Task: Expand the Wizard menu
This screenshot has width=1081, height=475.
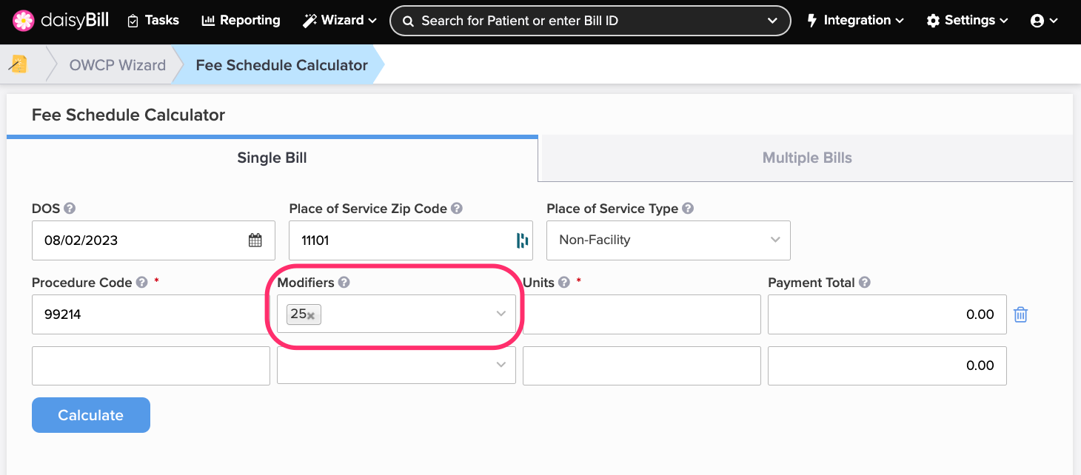Action: 340,20
